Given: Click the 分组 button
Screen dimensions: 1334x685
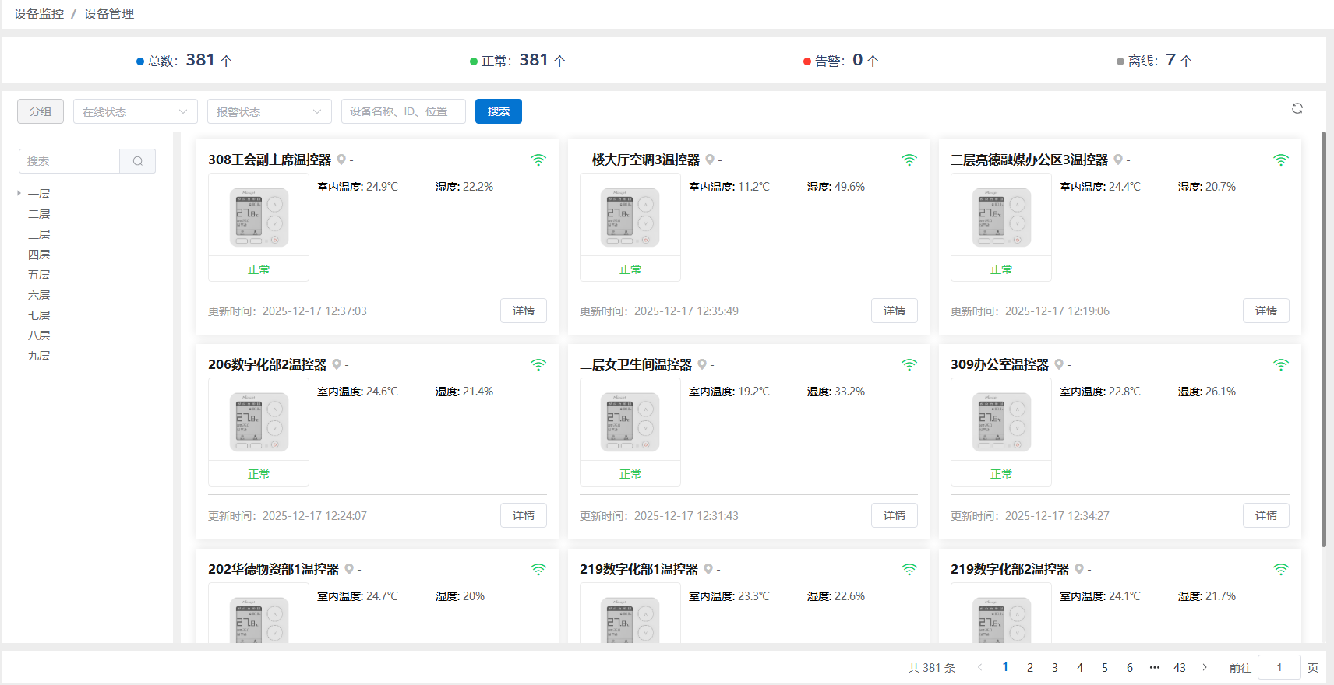Looking at the screenshot, I should [x=41, y=111].
